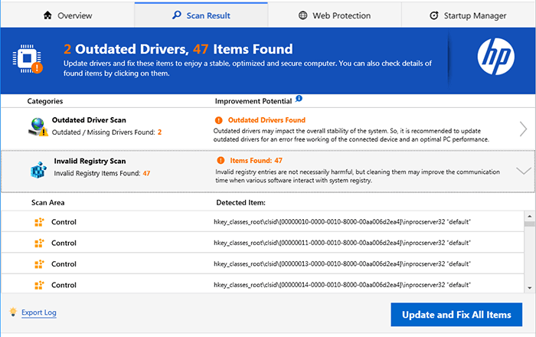Switch to the Overview tab
Viewport: 536px width, 337px height.
(67, 15)
